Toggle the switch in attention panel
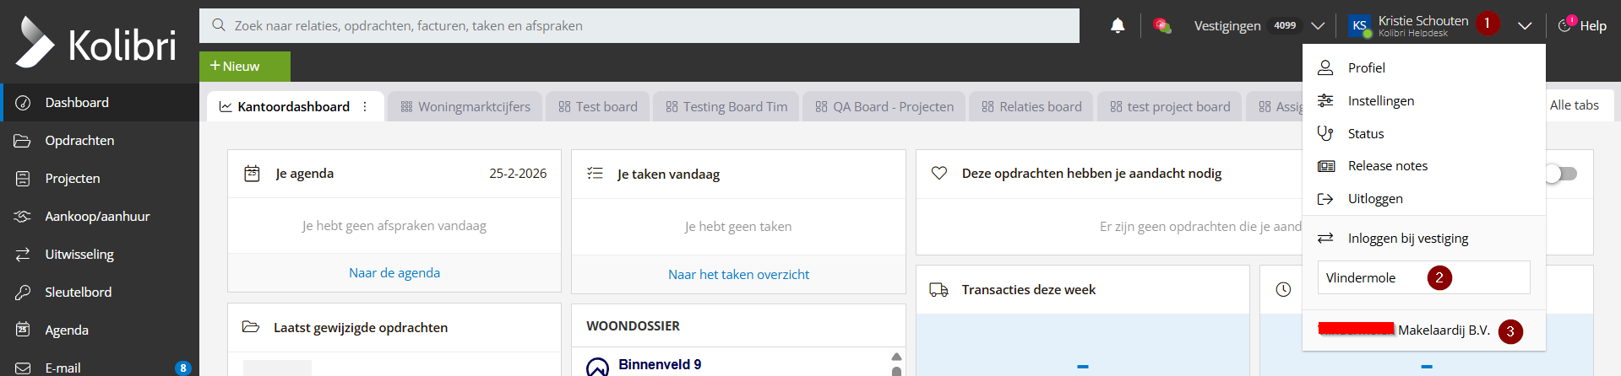Viewport: 1621px width, 376px height. tap(1560, 174)
